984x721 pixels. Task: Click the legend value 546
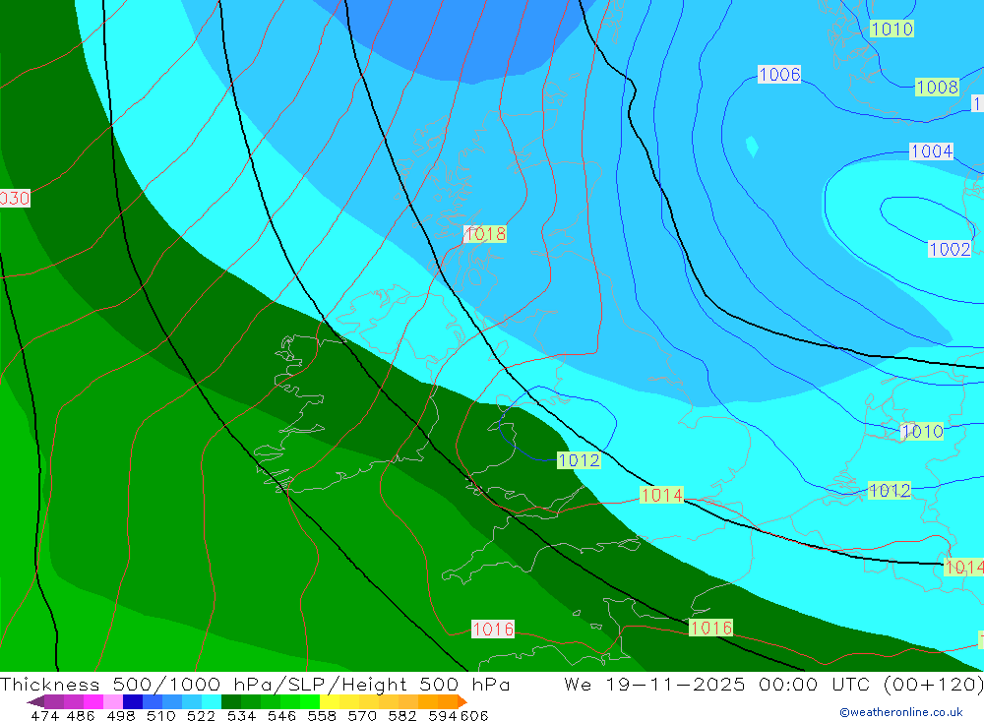tap(281, 715)
